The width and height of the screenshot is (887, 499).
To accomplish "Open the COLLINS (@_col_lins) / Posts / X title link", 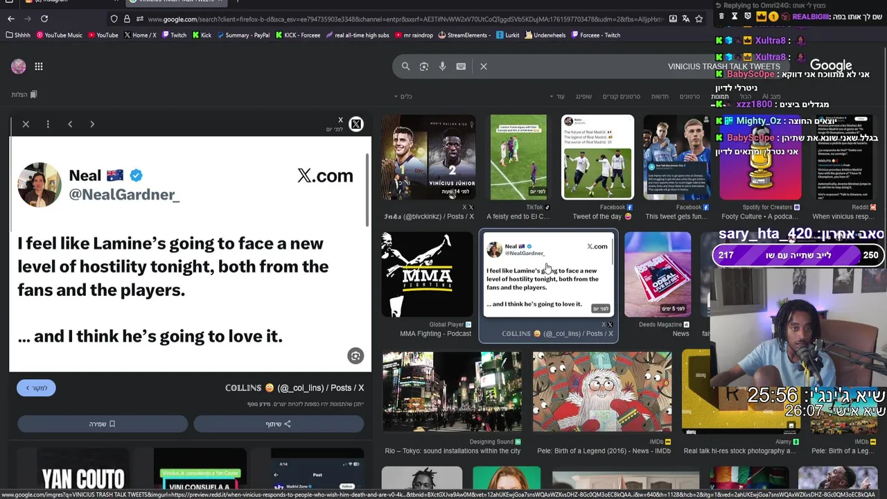I will pyautogui.click(x=295, y=388).
